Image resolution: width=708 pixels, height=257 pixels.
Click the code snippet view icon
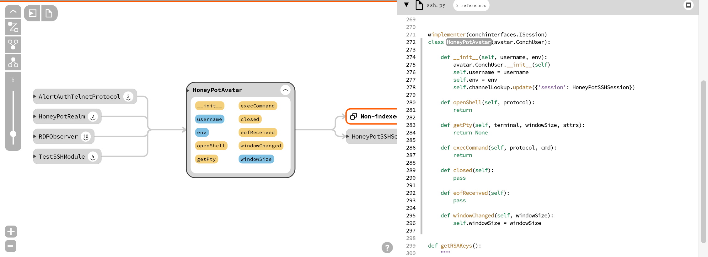pos(32,13)
